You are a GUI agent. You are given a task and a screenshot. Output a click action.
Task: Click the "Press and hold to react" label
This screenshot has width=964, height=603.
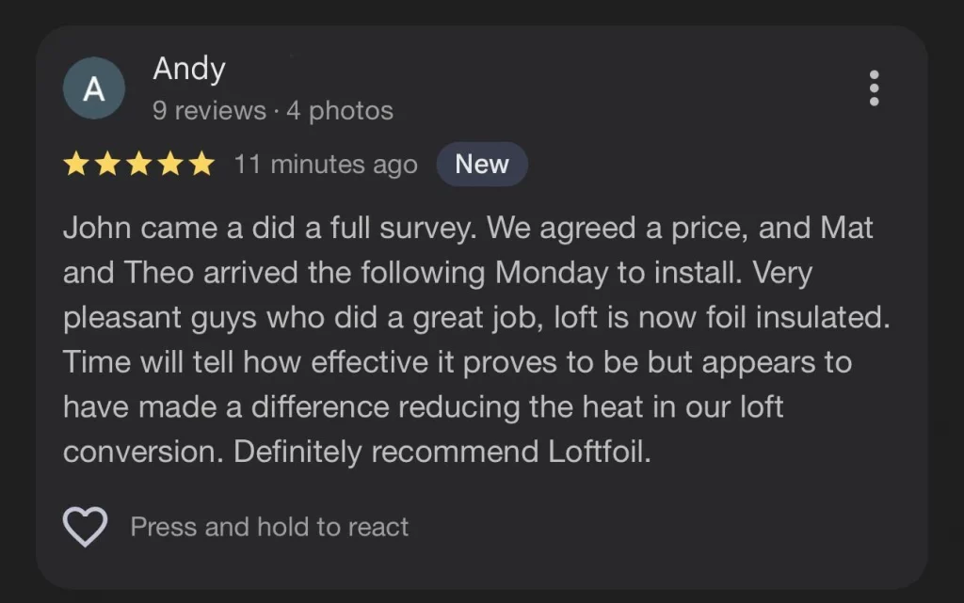[x=269, y=527]
